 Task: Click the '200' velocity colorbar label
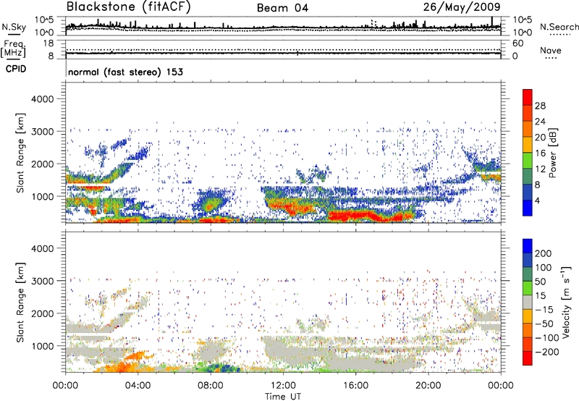tap(544, 253)
